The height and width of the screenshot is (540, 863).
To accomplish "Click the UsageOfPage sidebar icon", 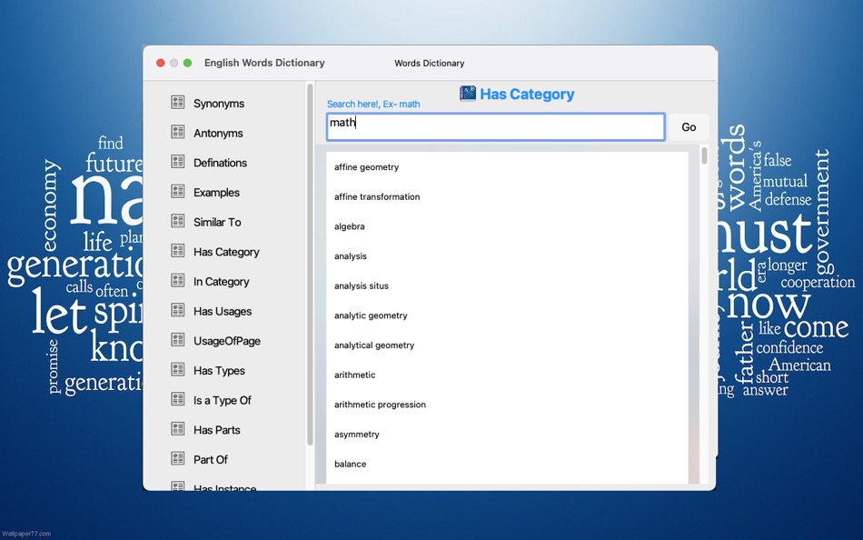I will pos(177,340).
